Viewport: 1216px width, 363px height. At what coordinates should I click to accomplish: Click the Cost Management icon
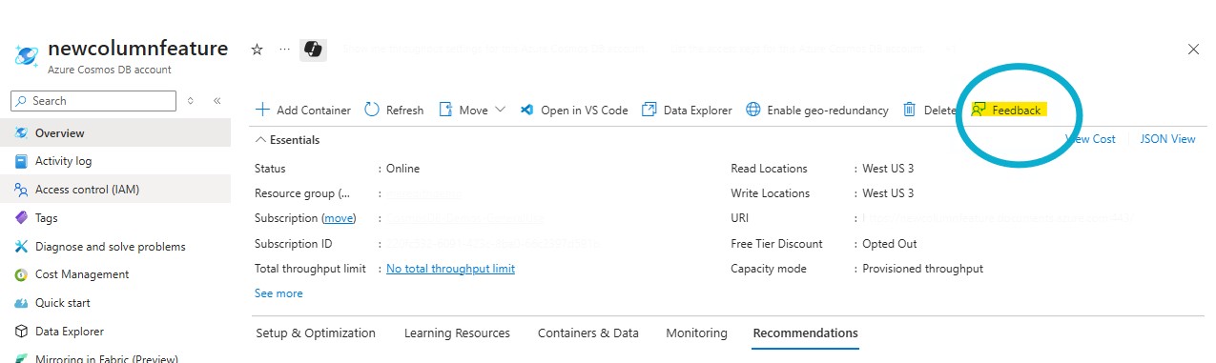[21, 274]
